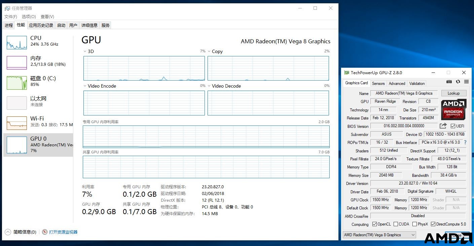This screenshot has width=474, height=246.
Task: Toggle the CUDA checkbox
Action: click(x=396, y=224)
